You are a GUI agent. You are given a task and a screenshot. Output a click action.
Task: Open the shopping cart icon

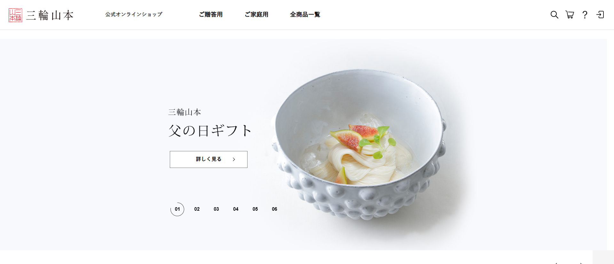tap(570, 15)
